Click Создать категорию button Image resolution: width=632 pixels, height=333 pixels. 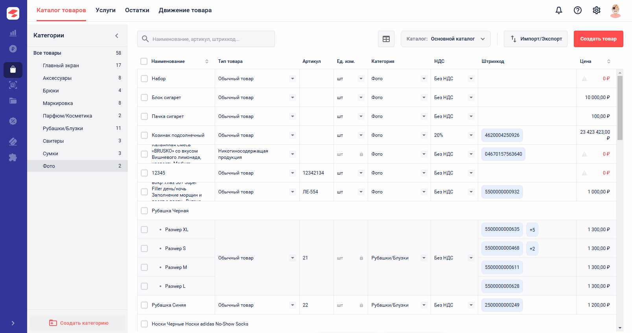pyautogui.click(x=77, y=323)
